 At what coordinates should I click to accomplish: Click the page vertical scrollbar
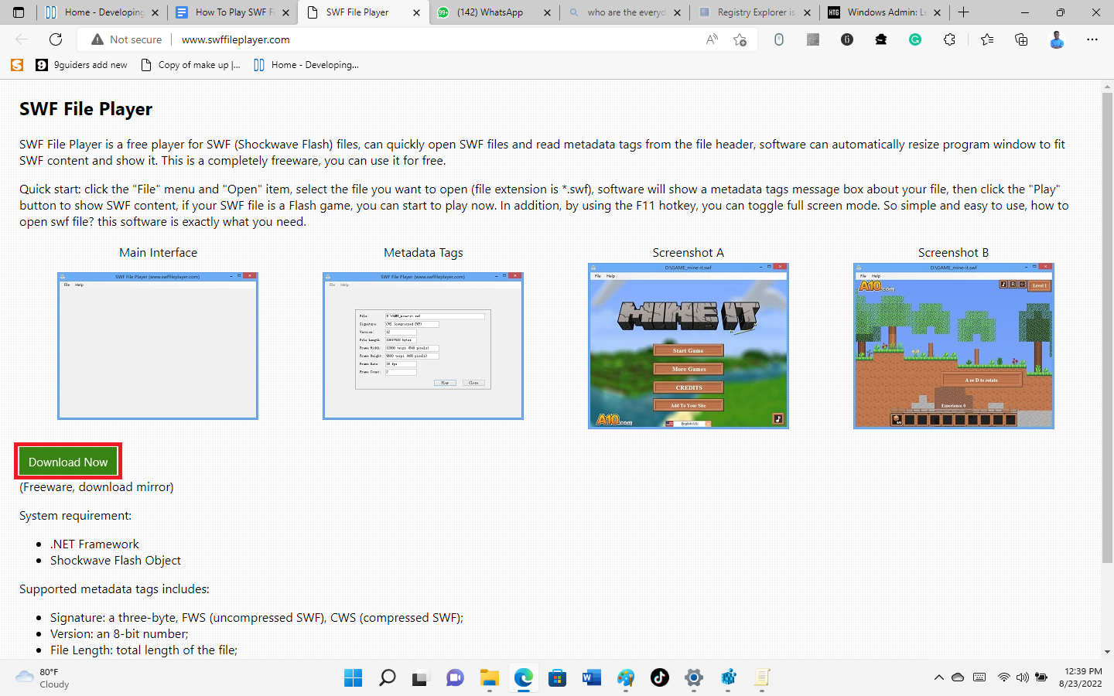(x=1107, y=328)
